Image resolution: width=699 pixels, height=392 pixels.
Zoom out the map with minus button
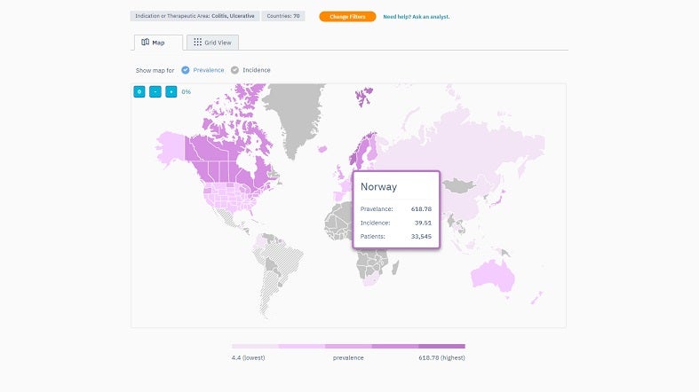(155, 91)
